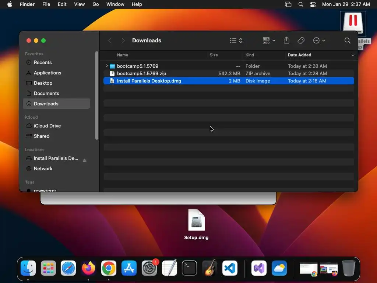The height and width of the screenshot is (283, 377).
Task: Open the View menu
Action: pyautogui.click(x=80, y=4)
